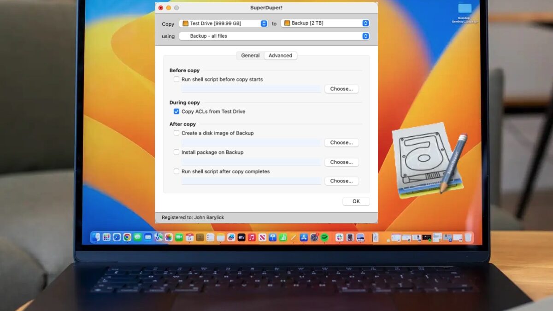Open Notes from the Dock
Viewport: 553px width, 311px height.
tap(220, 237)
